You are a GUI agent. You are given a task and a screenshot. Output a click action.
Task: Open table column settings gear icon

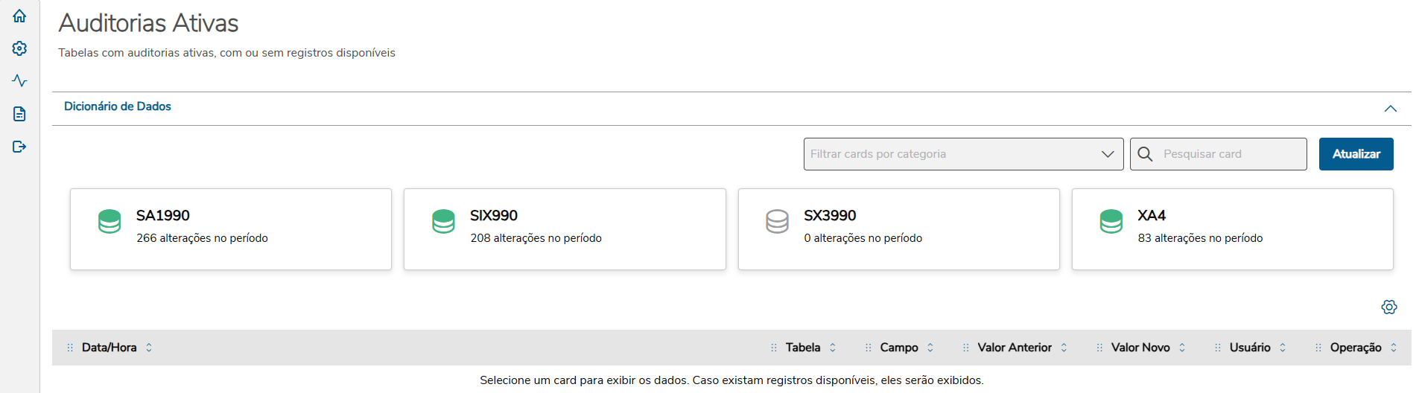pyautogui.click(x=1388, y=307)
